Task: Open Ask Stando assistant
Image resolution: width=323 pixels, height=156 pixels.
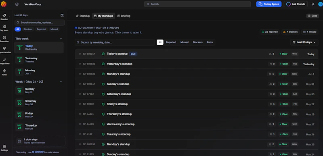Action: 296,4
